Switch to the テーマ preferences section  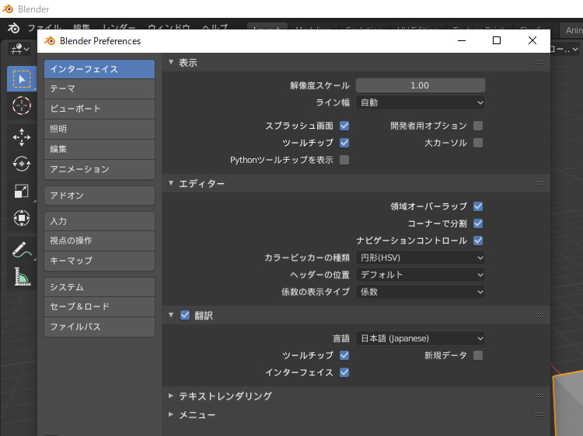[x=99, y=88]
